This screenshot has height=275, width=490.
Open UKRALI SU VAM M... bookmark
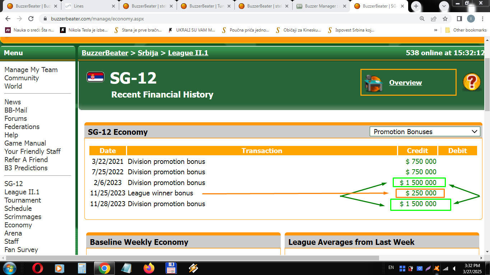tap(192, 30)
